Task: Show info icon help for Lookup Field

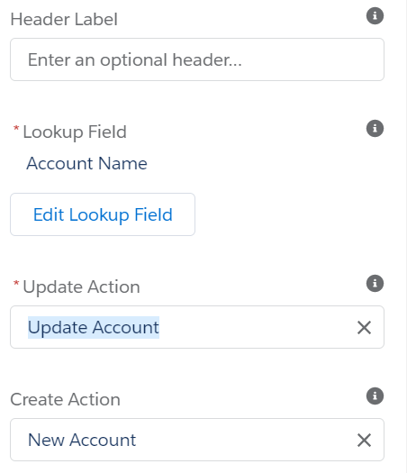Action: (x=375, y=129)
